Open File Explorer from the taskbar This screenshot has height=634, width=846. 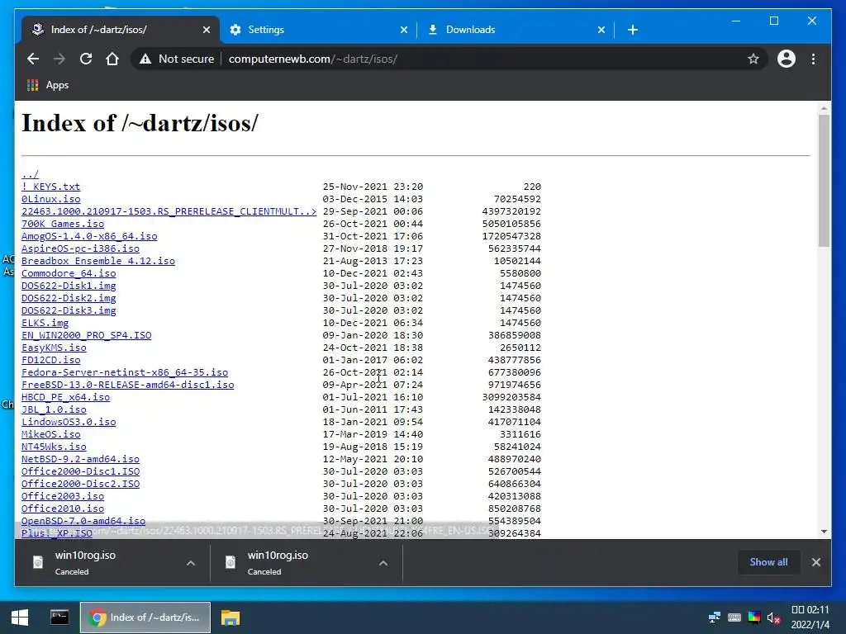pos(231,617)
